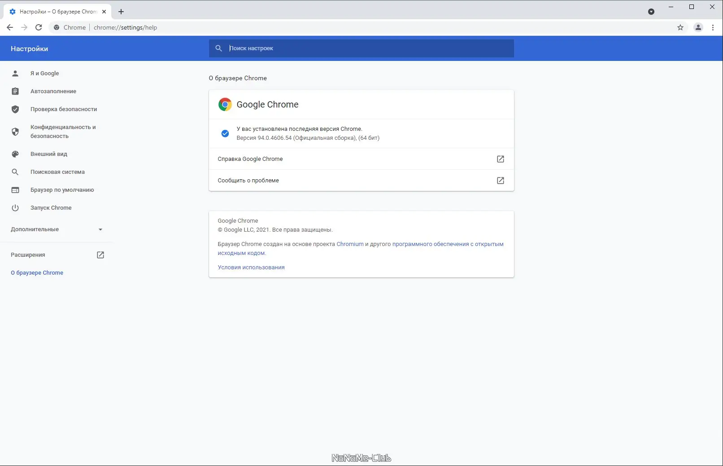The height and width of the screenshot is (466, 723).
Task: Open the Chrome three-dot menu
Action: (713, 27)
